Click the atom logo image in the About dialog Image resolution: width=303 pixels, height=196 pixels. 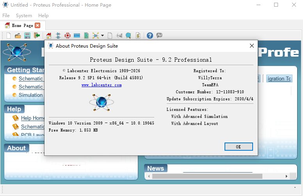[x=102, y=102]
